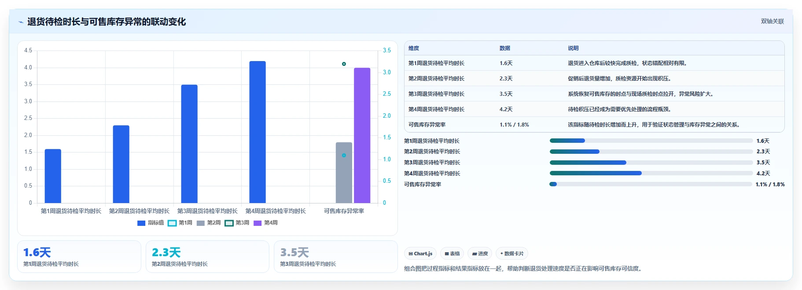Click the 4.2天 progress bar
Image resolution: width=802 pixels, height=290 pixels.
point(651,173)
